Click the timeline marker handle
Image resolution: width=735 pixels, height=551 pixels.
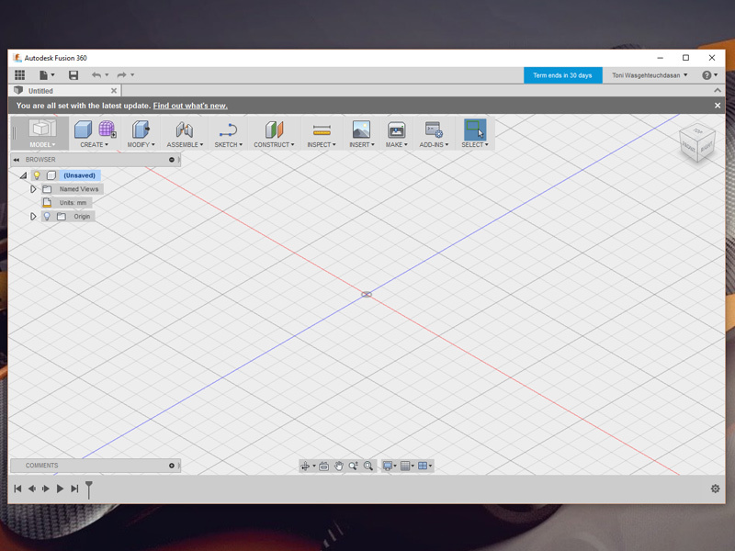[89, 488]
